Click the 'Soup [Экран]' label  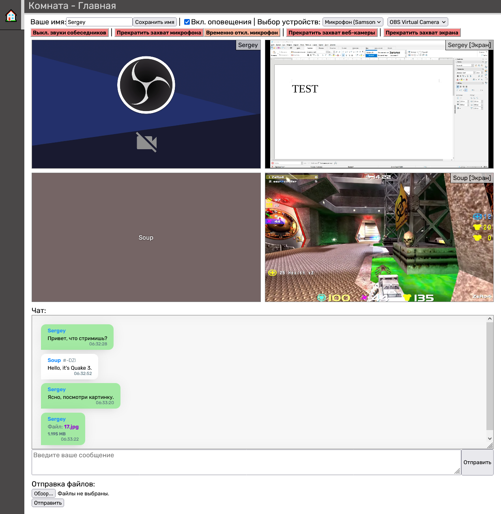(472, 178)
